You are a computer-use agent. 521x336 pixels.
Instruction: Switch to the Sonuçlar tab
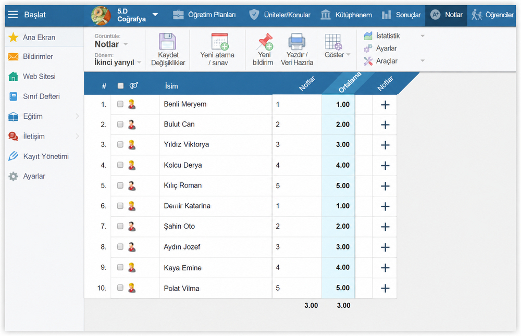click(x=401, y=15)
